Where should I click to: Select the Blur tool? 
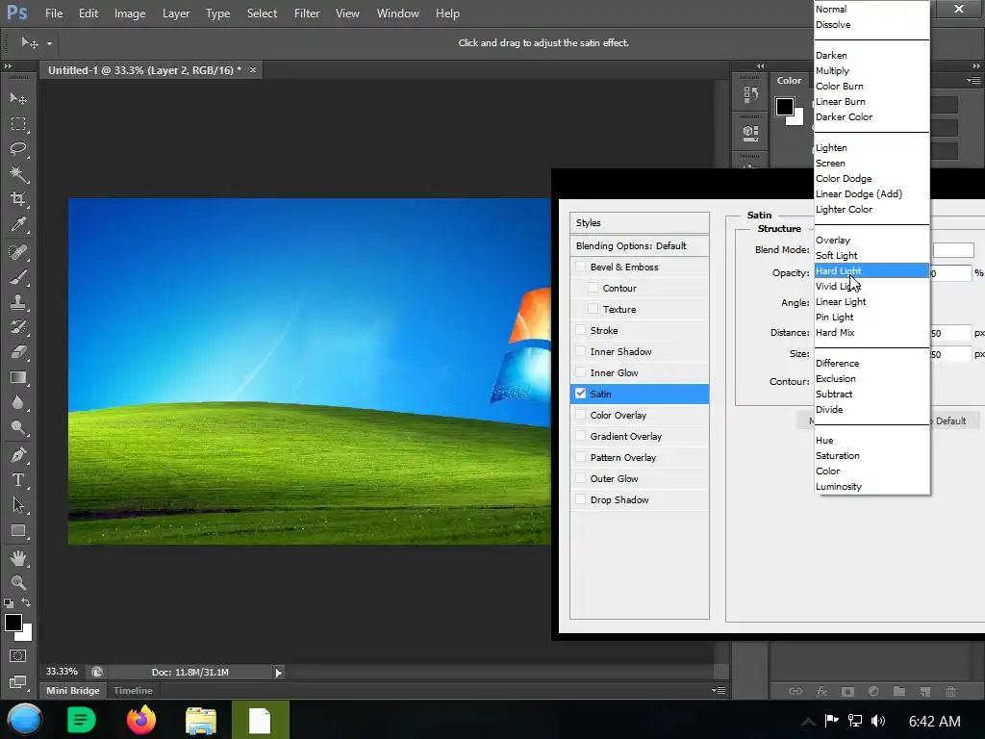tap(18, 403)
